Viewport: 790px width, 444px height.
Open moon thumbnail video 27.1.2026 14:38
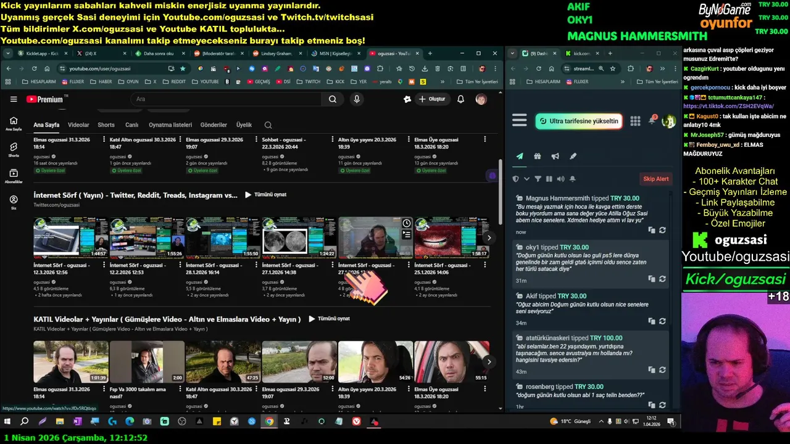click(x=299, y=237)
